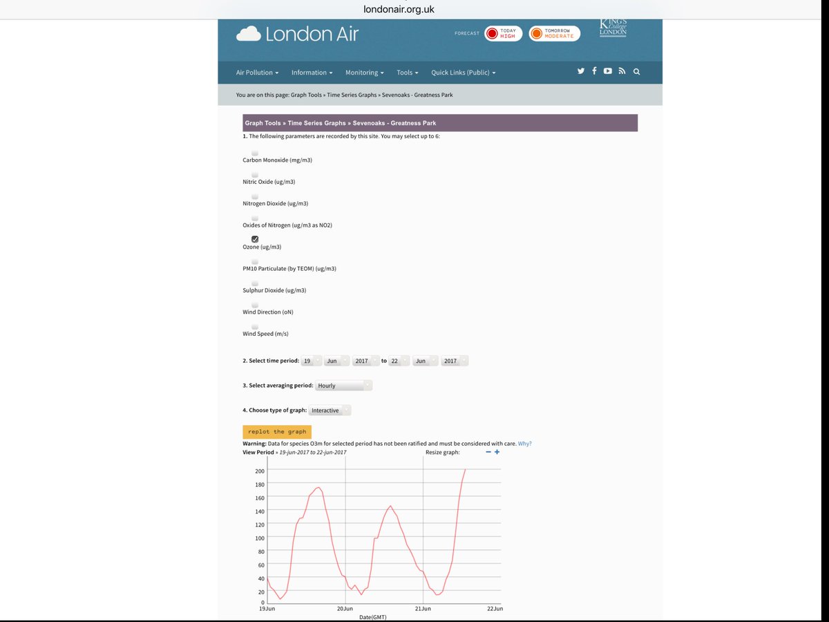The width and height of the screenshot is (829, 622).
Task: Click the FORECAST label in header
Action: point(467,33)
